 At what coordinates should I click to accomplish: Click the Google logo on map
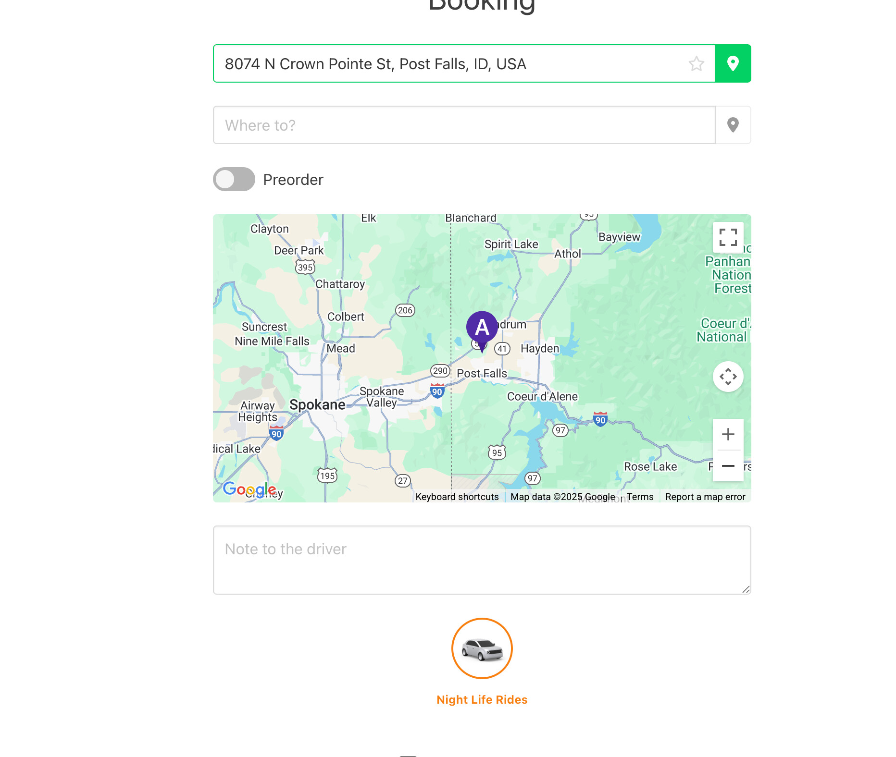pos(249,489)
